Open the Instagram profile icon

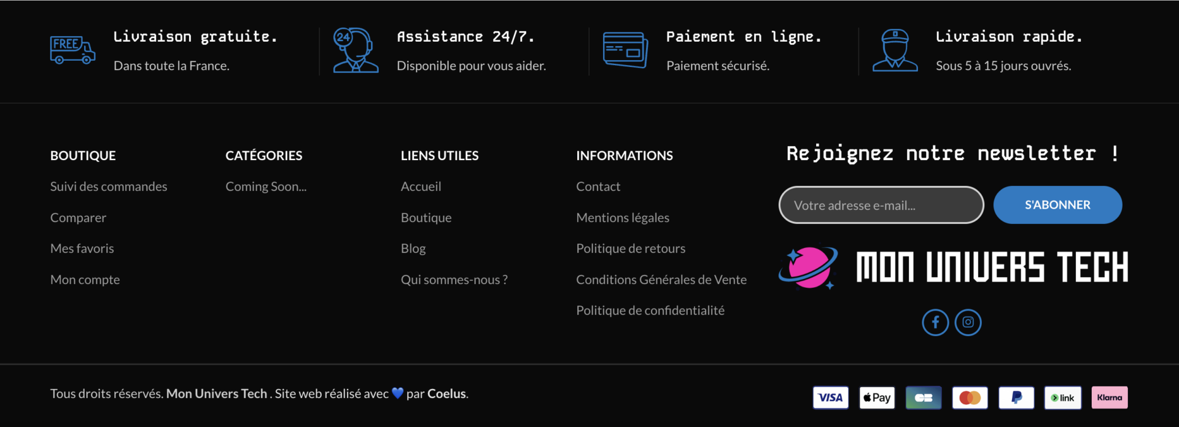968,322
